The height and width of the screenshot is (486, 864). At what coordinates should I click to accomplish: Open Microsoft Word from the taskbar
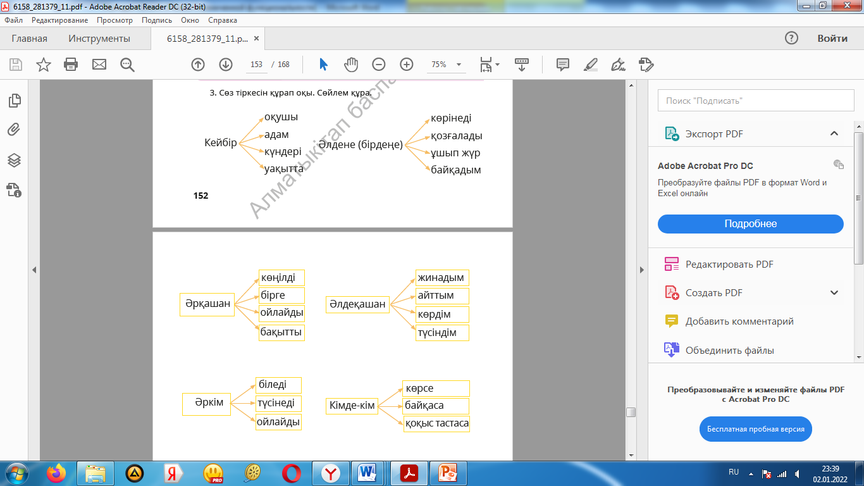point(366,473)
